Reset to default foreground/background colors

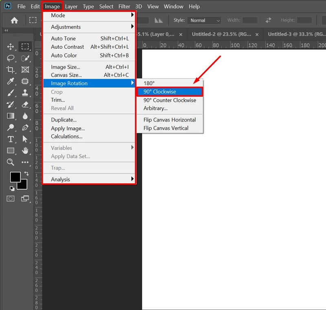tap(12, 188)
